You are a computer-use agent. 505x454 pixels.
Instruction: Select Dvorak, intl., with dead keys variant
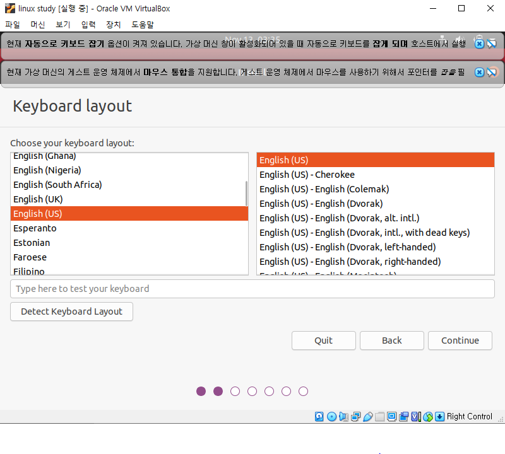tap(376, 233)
